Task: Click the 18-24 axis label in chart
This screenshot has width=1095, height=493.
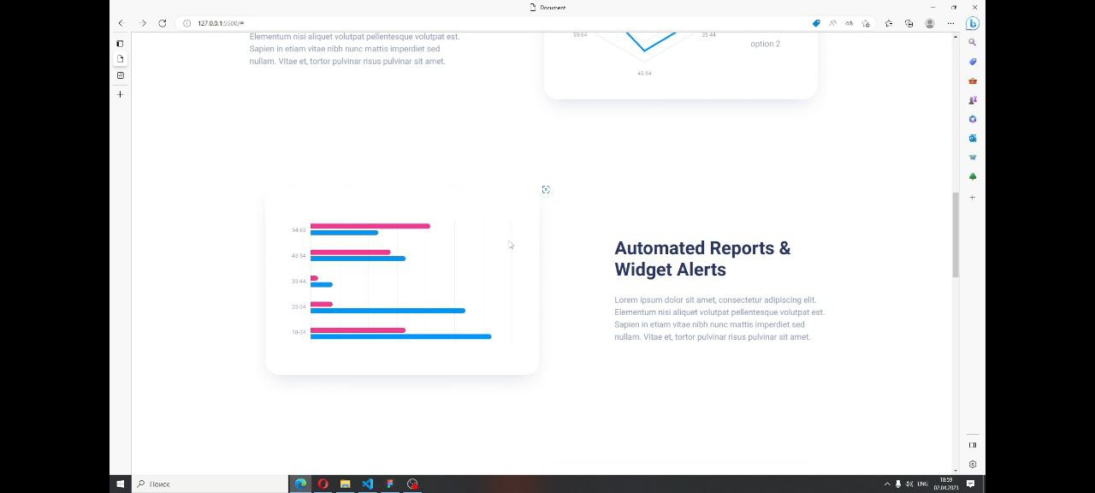Action: click(x=299, y=332)
